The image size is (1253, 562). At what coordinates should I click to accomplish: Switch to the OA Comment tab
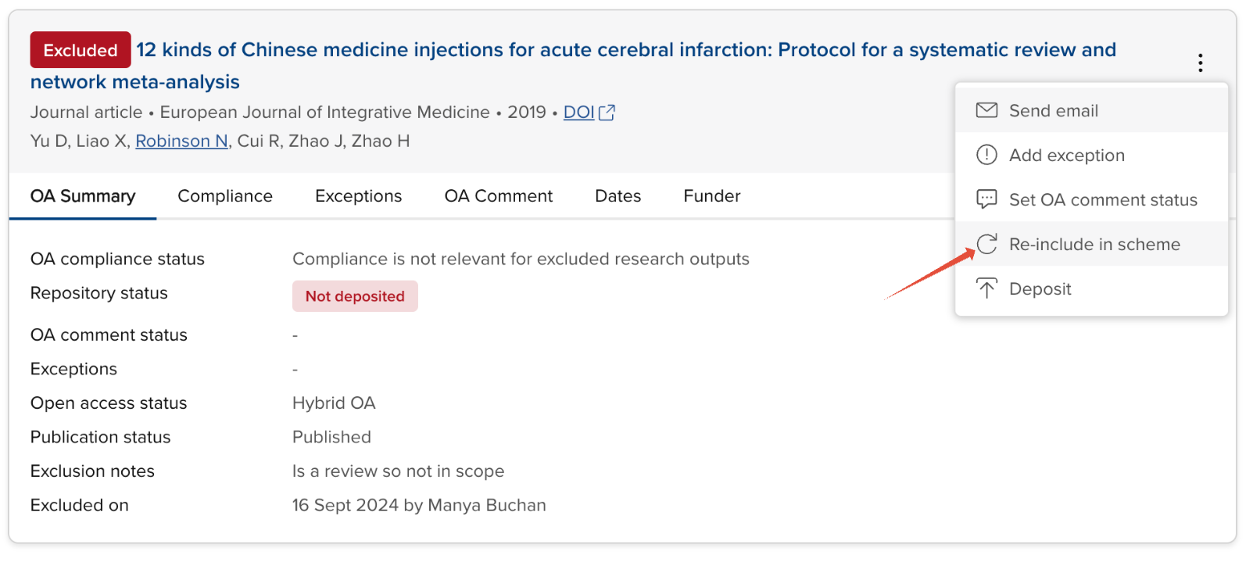(498, 196)
